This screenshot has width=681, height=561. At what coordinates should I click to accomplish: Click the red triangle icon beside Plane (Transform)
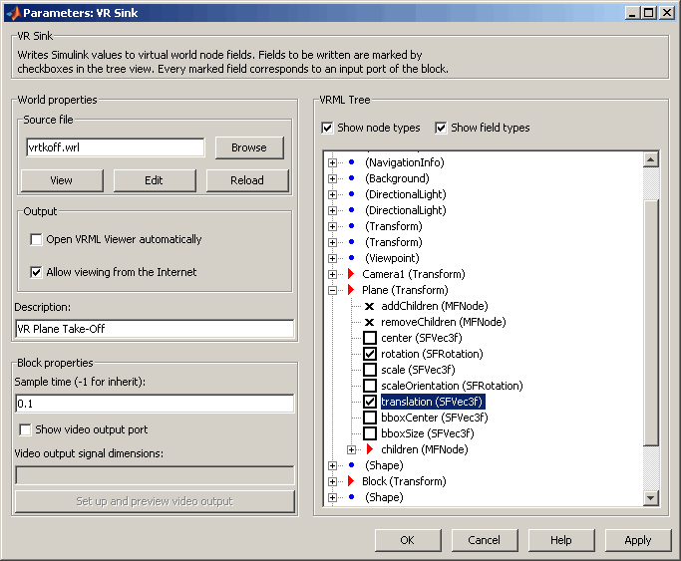coord(351,290)
